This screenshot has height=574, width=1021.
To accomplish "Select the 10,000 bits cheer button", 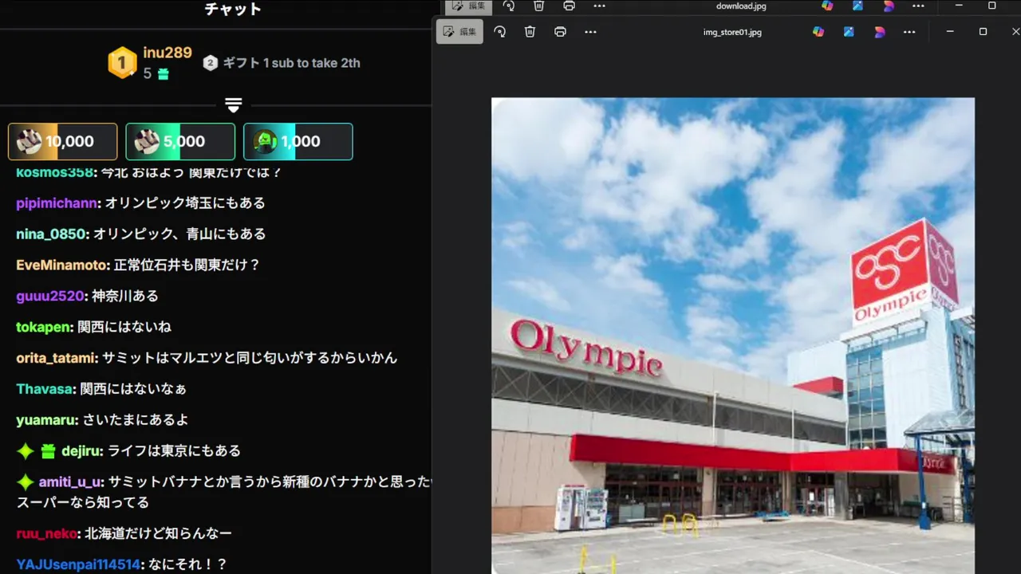I will click(63, 141).
